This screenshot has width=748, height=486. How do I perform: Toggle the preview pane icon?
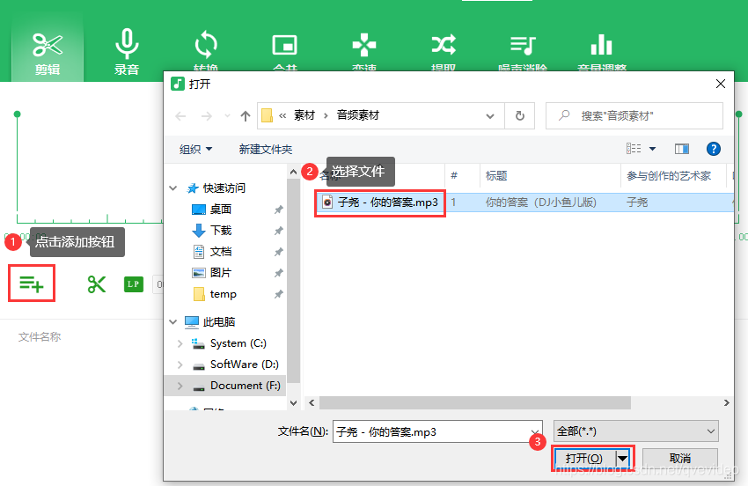(682, 150)
